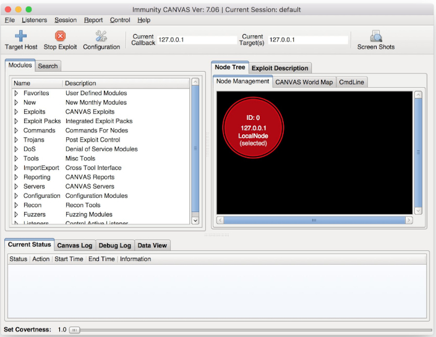Switch to the Exploit Description tab

[x=280, y=68]
